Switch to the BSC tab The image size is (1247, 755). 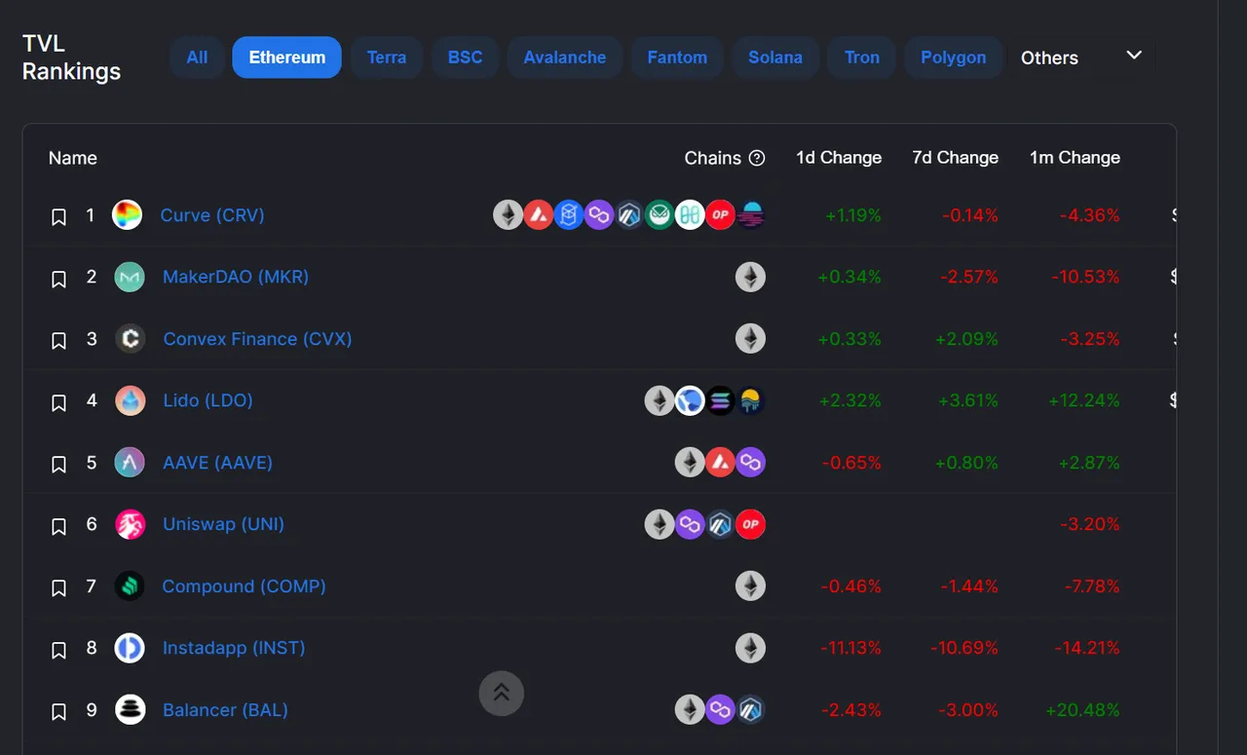pos(465,57)
